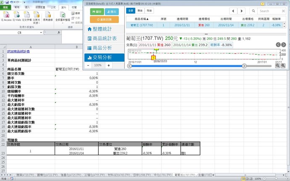Image resolution: width=290 pixels, height=181 pixels.
Task: Switch to the 公式 ribbon tab
Action: click(x=52, y=7)
